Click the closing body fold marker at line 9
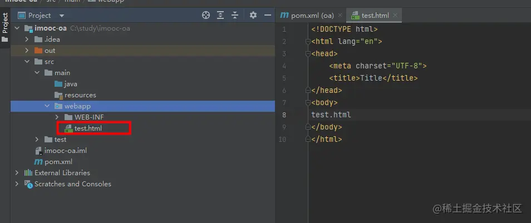This screenshot has width=531, height=223. (x=308, y=127)
